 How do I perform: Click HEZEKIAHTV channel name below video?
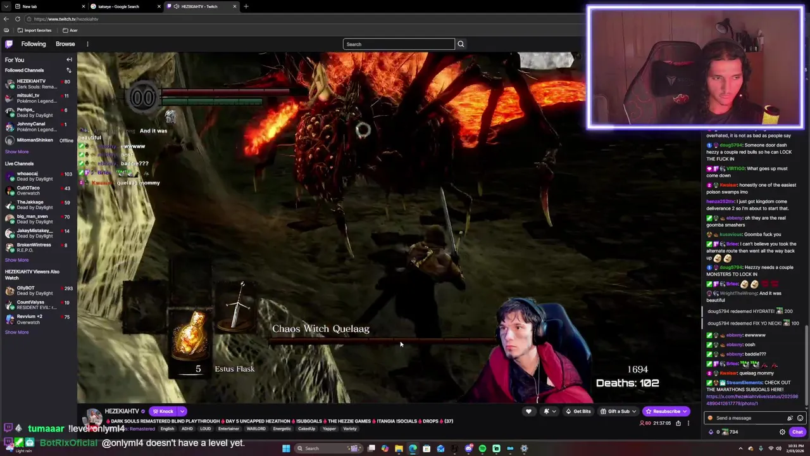pos(121,412)
